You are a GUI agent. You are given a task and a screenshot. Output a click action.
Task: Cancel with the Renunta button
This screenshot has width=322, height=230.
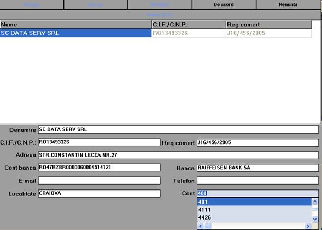pyautogui.click(x=288, y=4)
